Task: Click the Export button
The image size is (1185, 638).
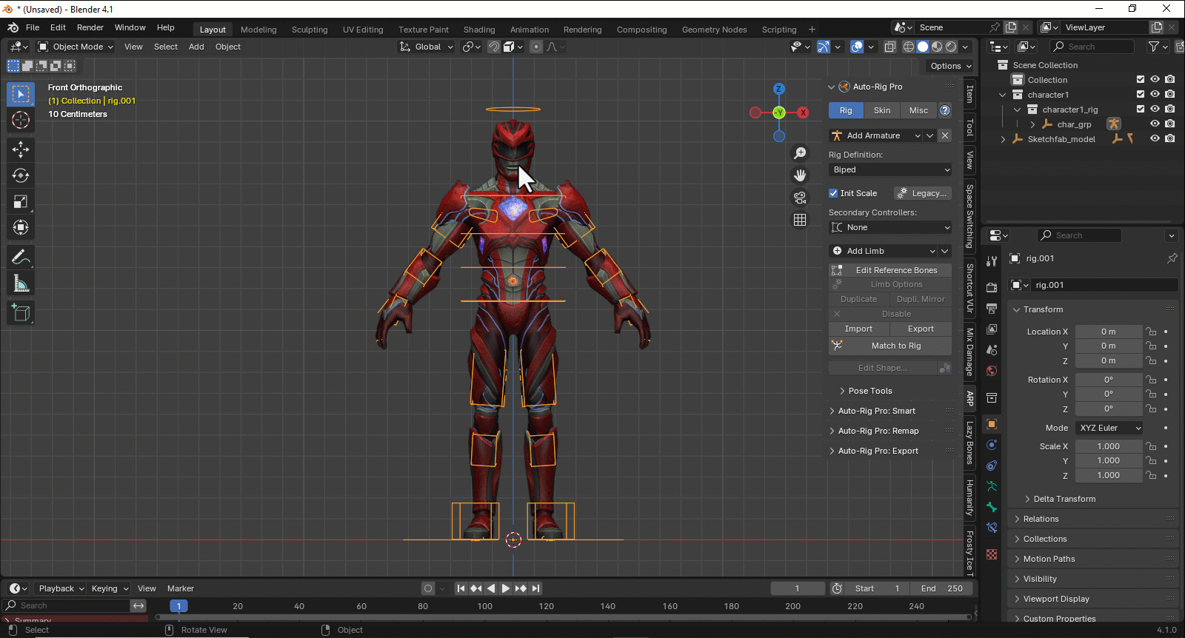Action: pyautogui.click(x=921, y=329)
